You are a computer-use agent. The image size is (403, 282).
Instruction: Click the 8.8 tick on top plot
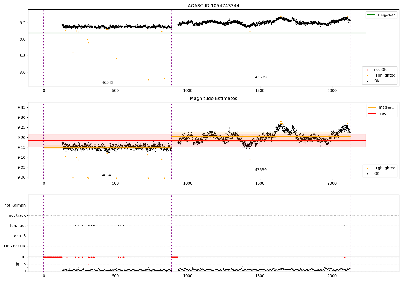click(x=23, y=56)
